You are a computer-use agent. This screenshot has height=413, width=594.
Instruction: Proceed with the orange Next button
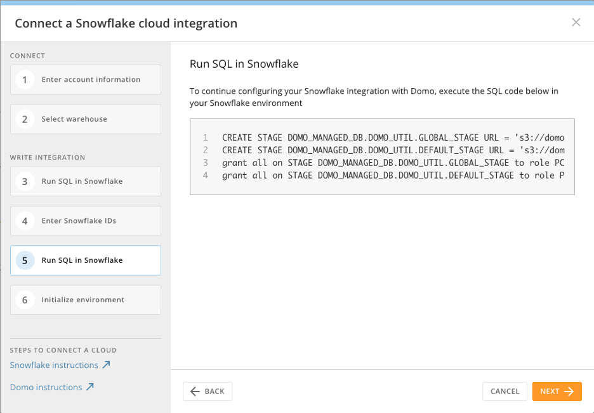coord(557,391)
